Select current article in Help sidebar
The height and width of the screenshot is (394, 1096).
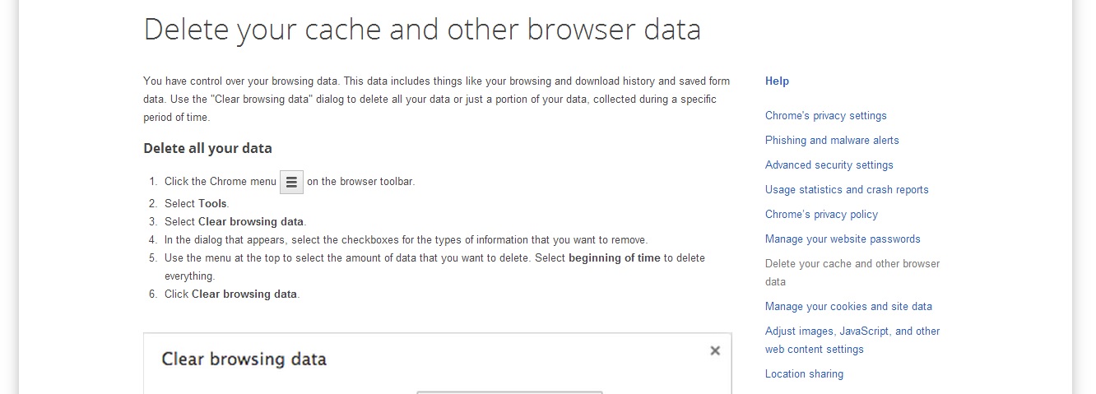852,273
